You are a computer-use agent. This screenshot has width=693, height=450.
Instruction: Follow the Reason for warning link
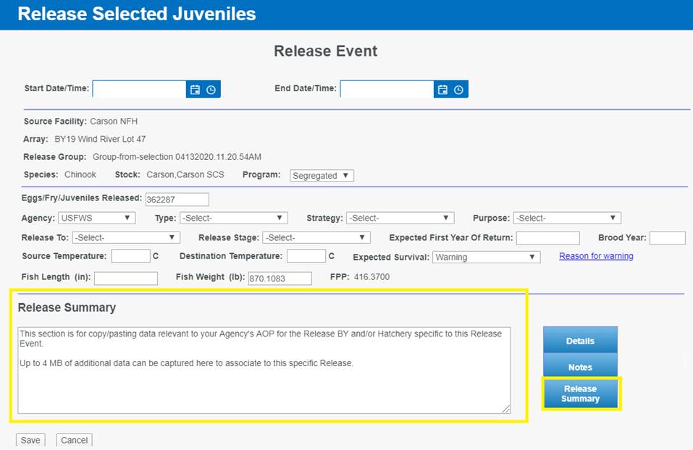click(x=596, y=256)
